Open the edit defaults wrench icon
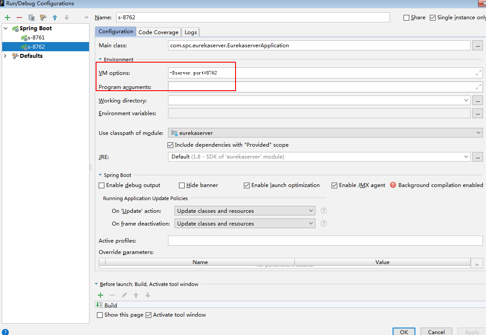486x335 pixels. [43, 18]
